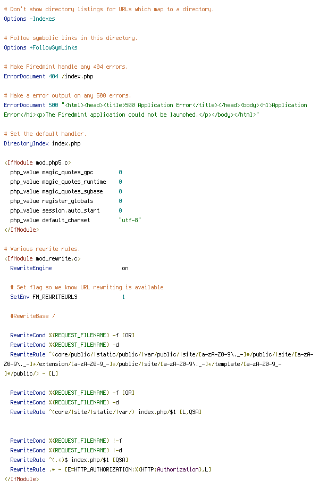Viewport: 319px width, 488px height.
Task: Click 'ErrorDocument 500' directive
Action: 31,105
